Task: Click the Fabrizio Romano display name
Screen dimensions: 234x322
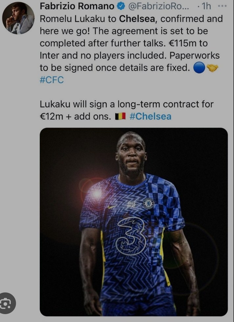Action: (x=77, y=6)
